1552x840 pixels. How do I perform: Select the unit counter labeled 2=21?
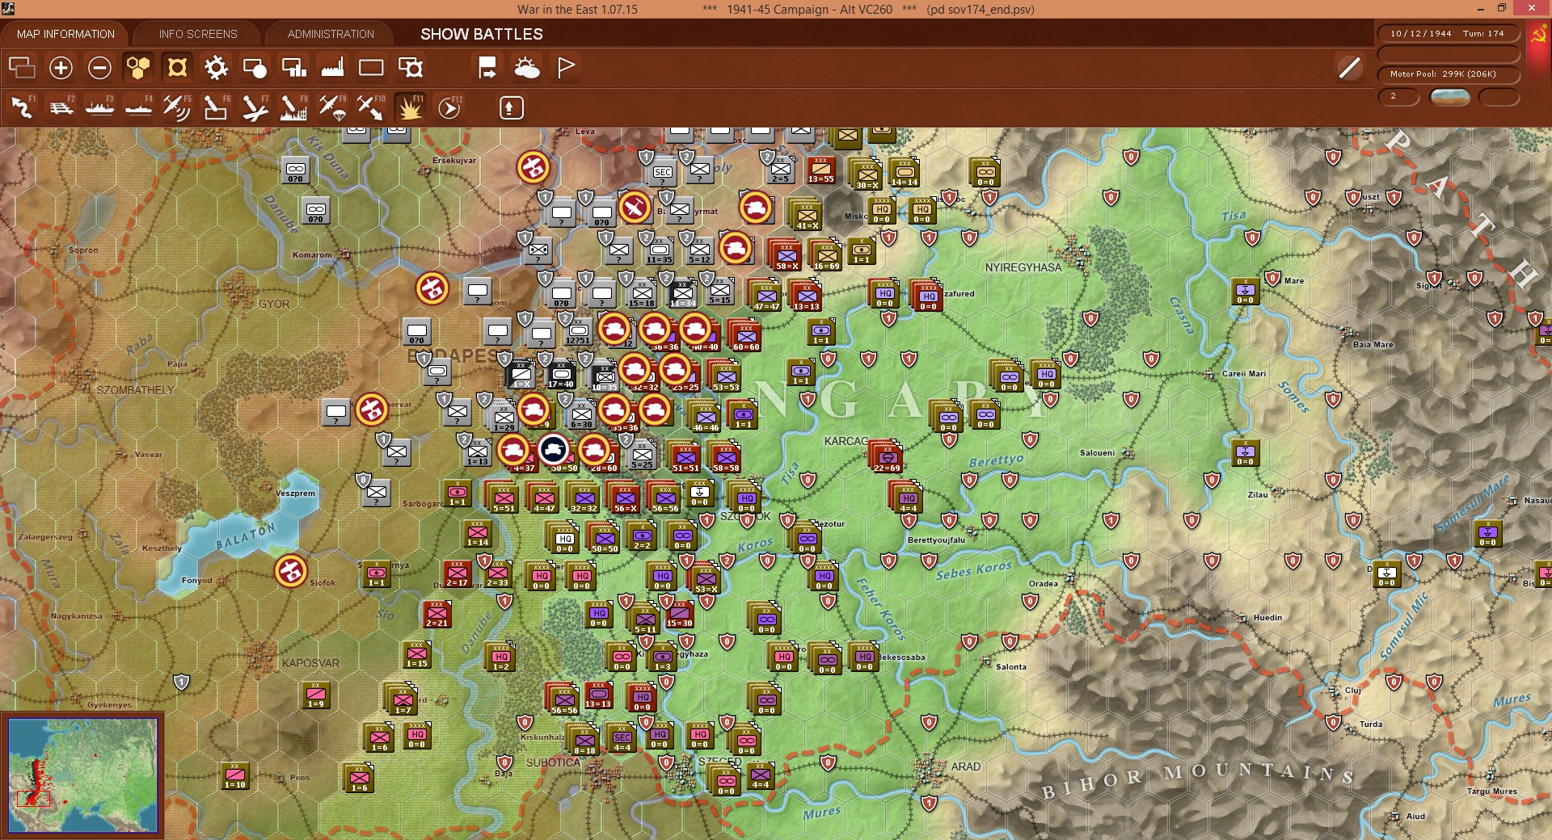click(x=436, y=614)
